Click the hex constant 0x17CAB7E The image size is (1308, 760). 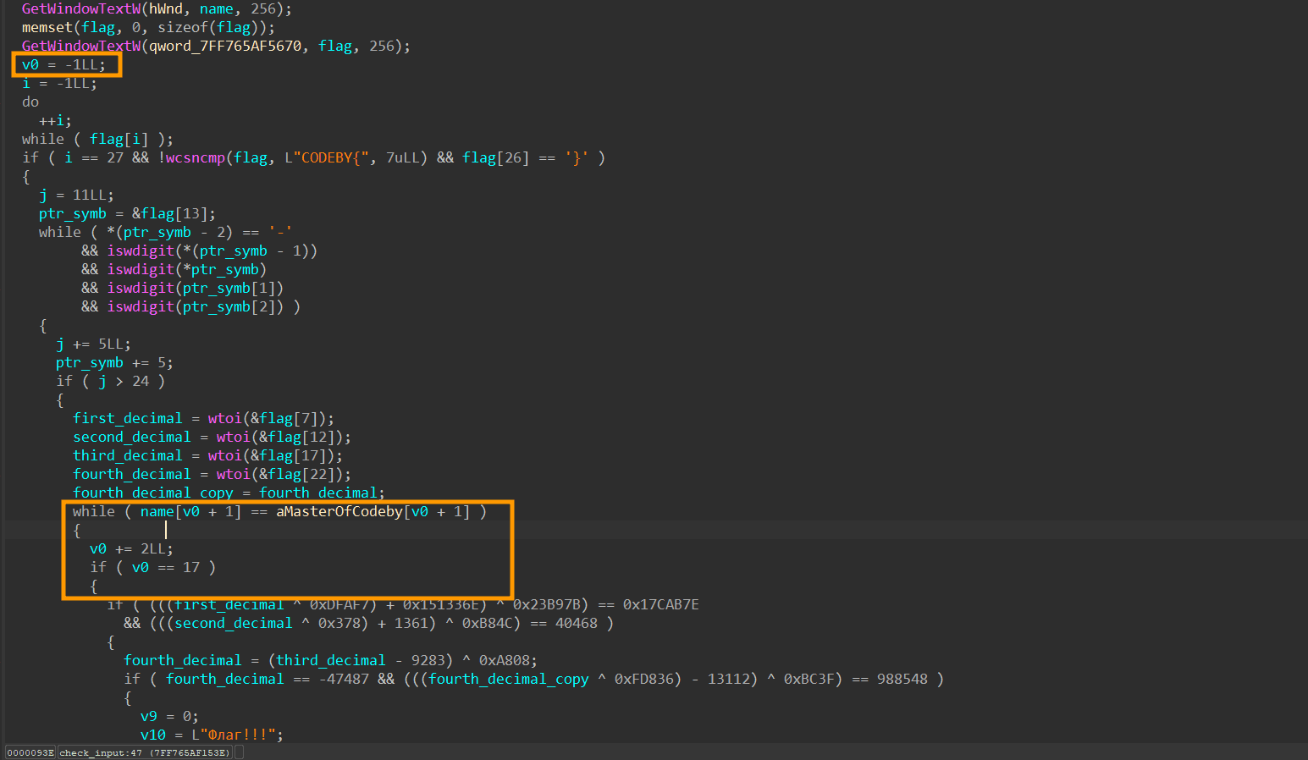(x=660, y=604)
